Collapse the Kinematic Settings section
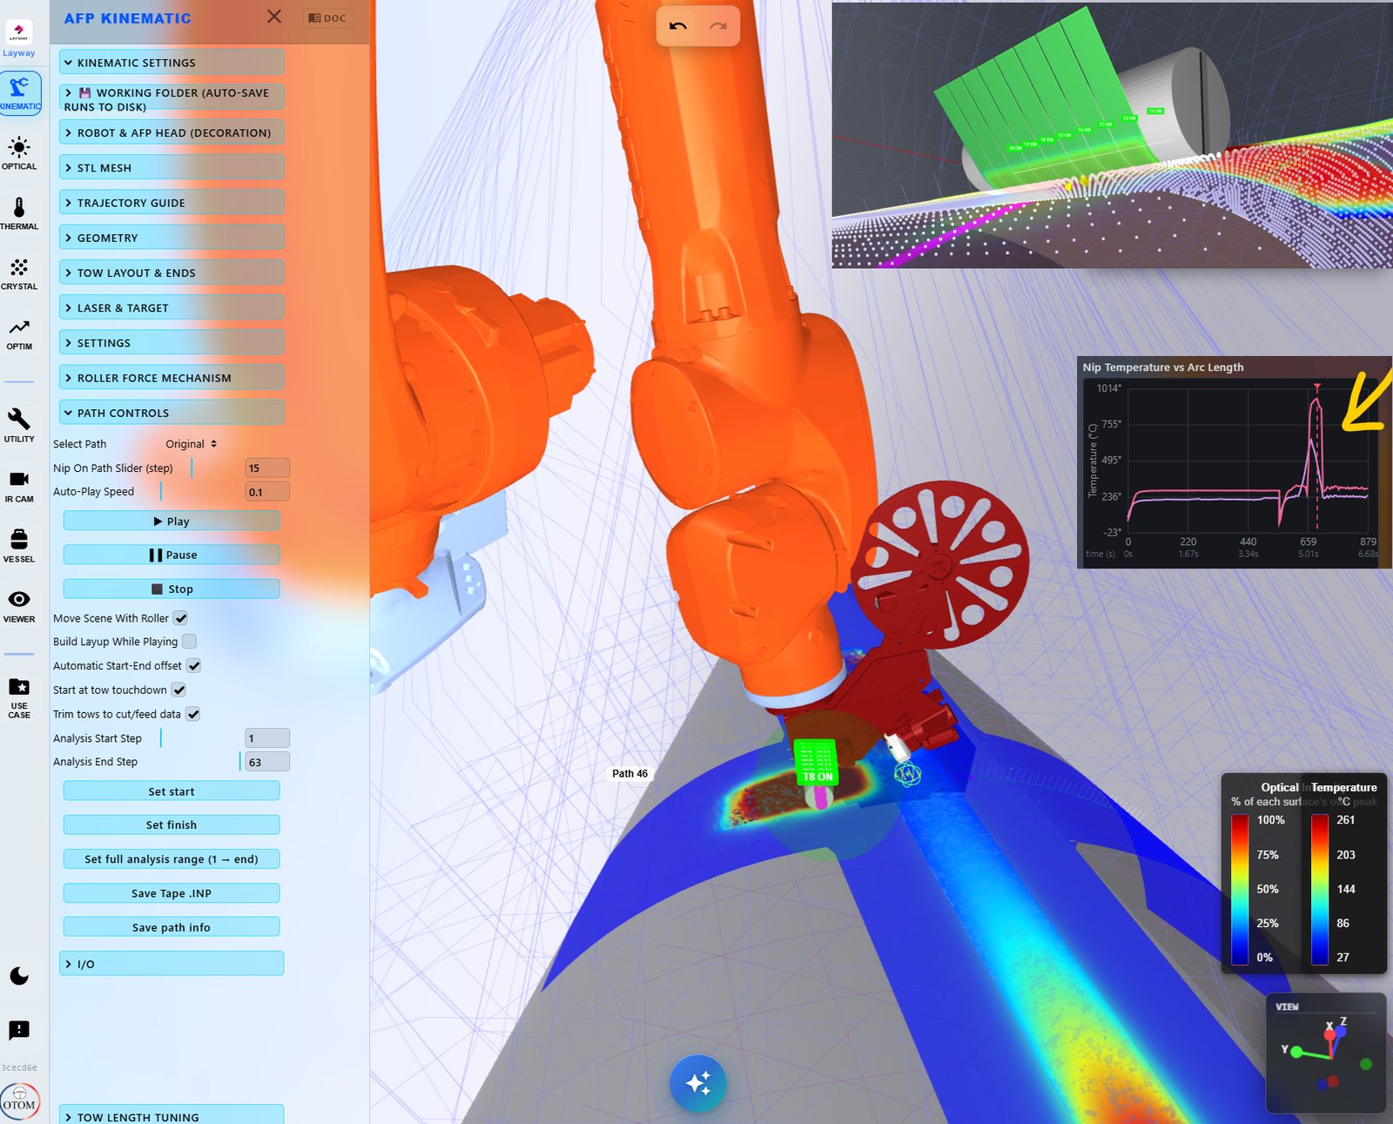 pos(172,63)
